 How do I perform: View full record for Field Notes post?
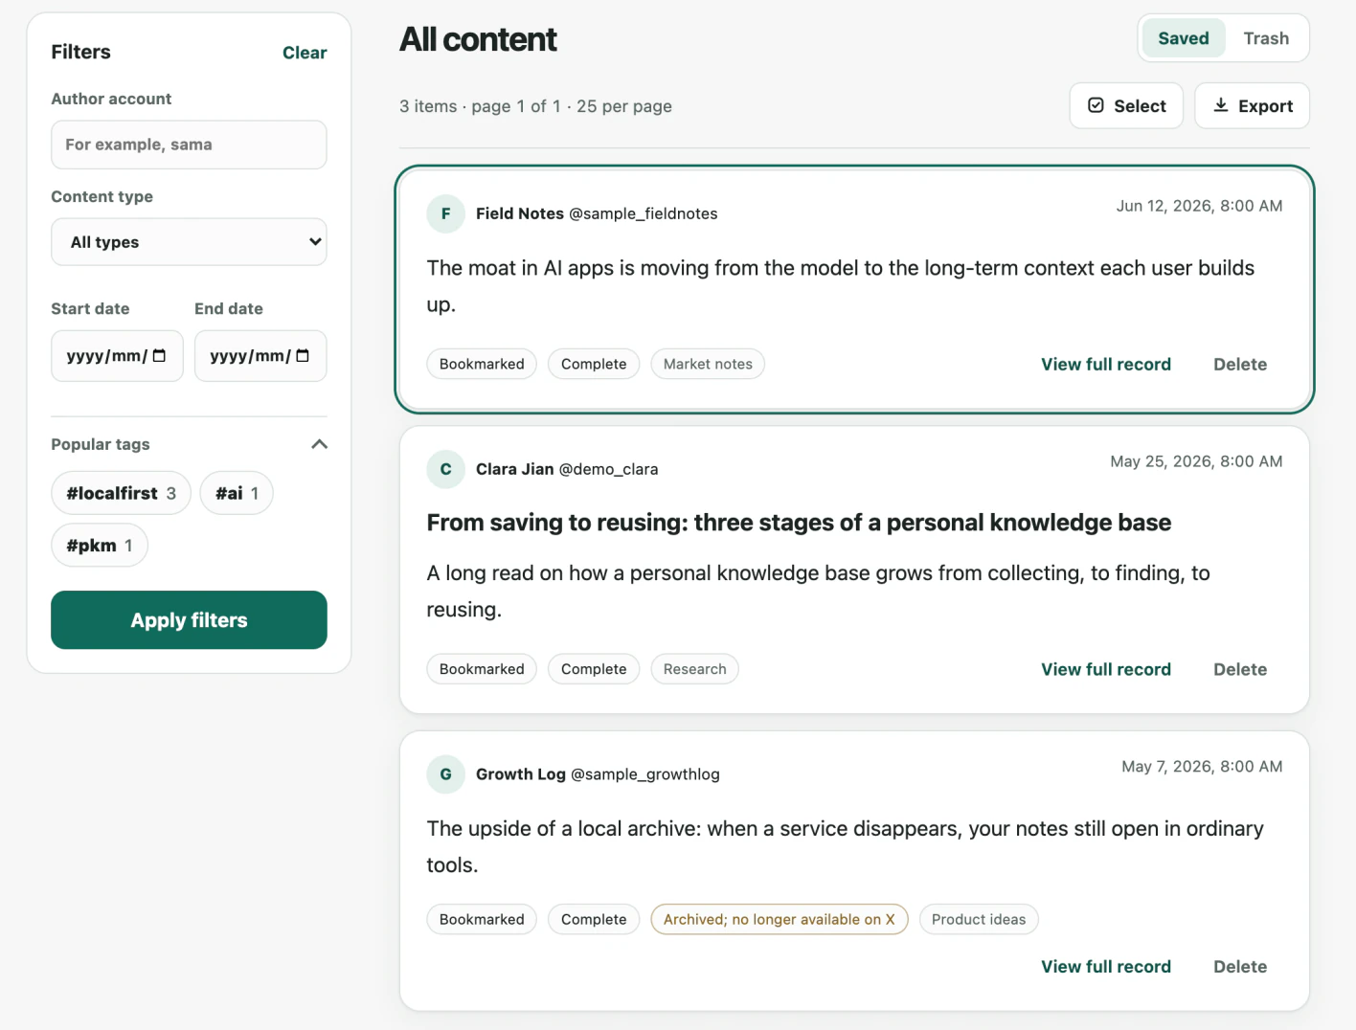pyautogui.click(x=1106, y=365)
